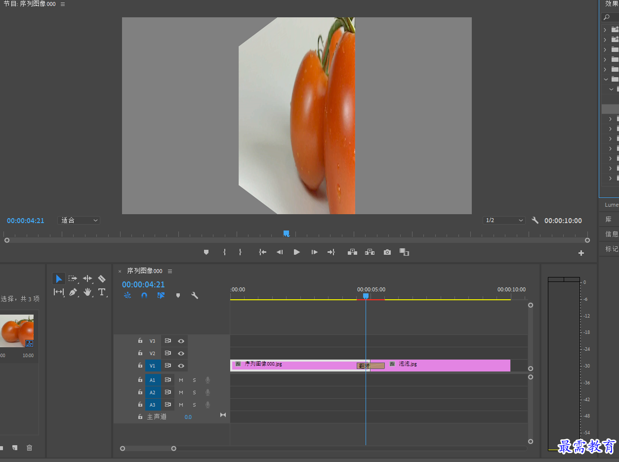Image resolution: width=619 pixels, height=462 pixels.
Task: Collapse the expanded nested effects subfolder
Action: click(612, 89)
